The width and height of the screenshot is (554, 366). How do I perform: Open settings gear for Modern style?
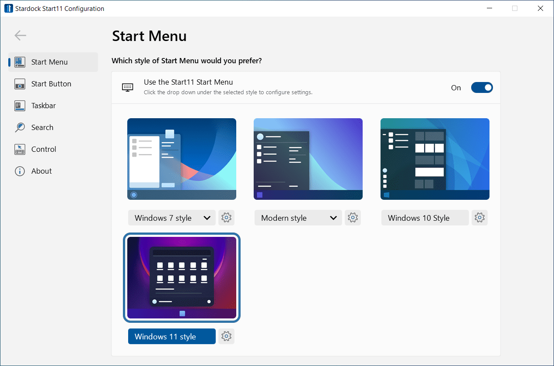point(353,218)
